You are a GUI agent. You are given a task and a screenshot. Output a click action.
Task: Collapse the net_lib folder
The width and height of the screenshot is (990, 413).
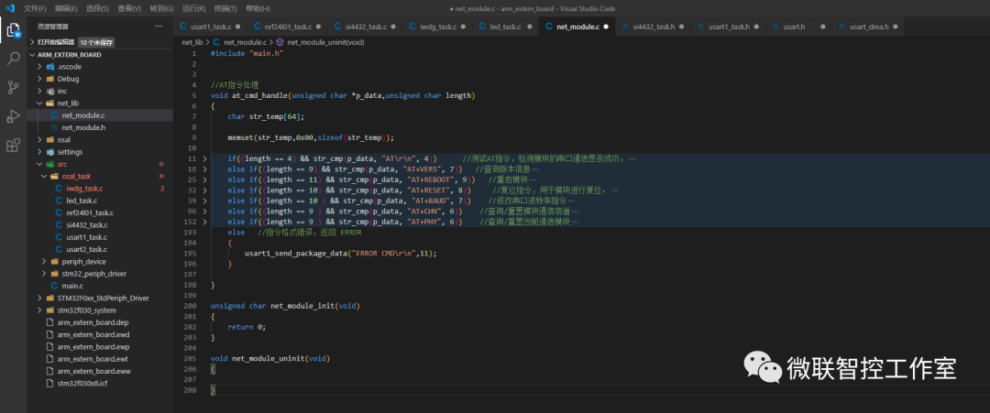coord(67,103)
